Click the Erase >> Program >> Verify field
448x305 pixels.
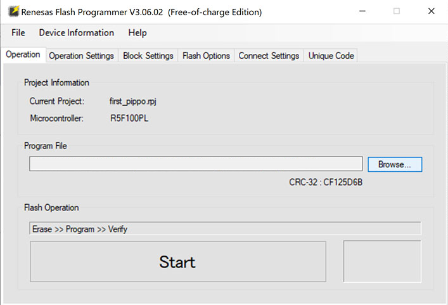tap(225, 228)
